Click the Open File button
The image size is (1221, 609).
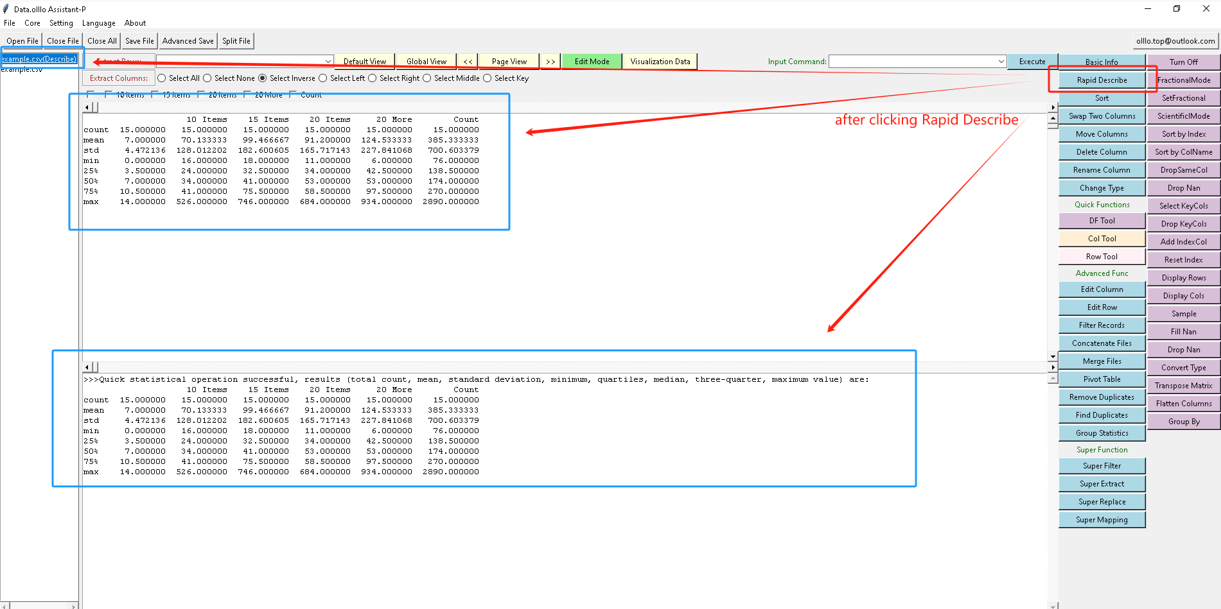[22, 41]
